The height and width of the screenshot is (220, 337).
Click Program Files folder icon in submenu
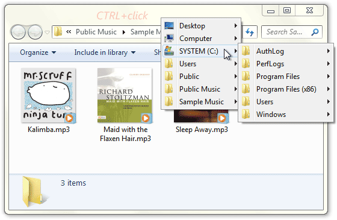pyautogui.click(x=246, y=77)
